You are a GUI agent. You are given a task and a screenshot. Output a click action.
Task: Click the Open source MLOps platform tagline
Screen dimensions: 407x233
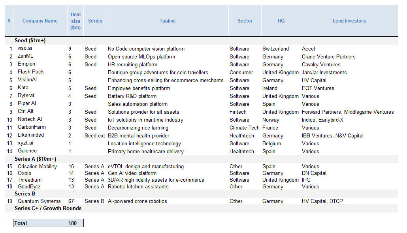point(141,56)
